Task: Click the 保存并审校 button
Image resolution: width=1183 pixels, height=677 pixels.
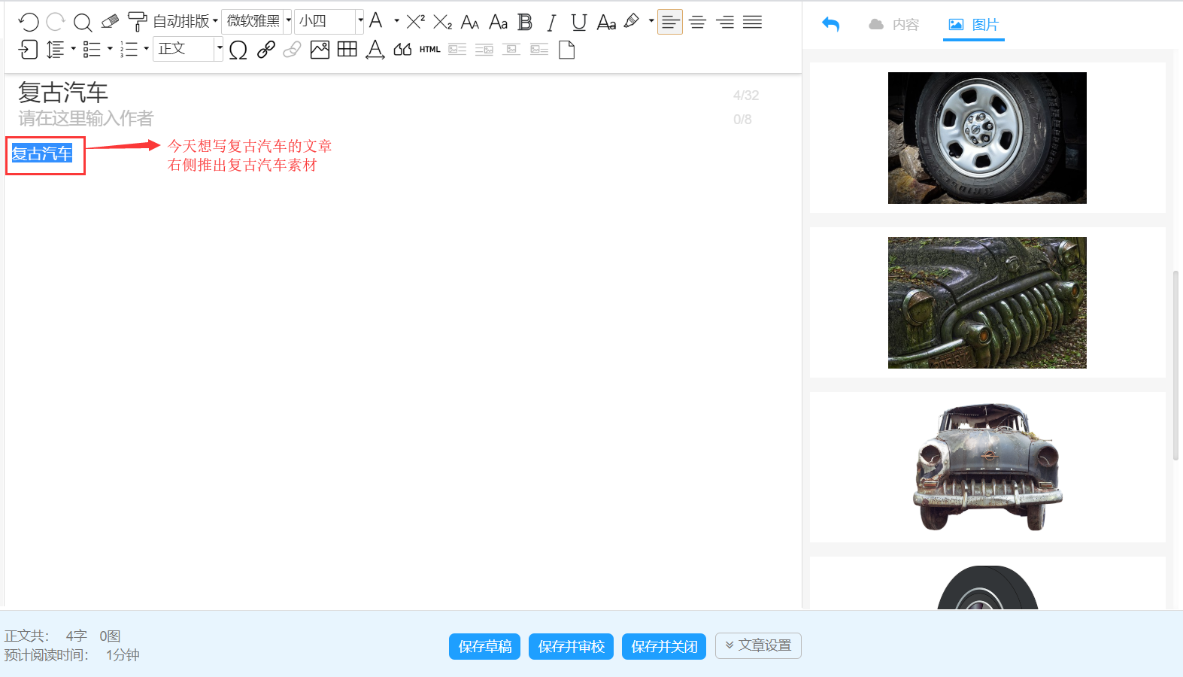Action: (x=572, y=646)
